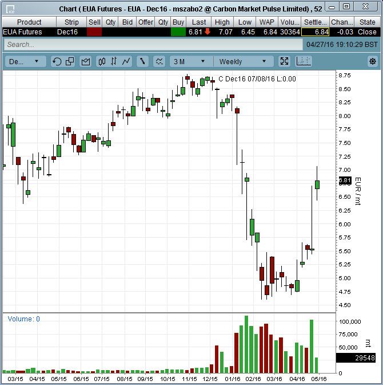
Task: Click the EUR / mt axis label
Action: (358, 191)
